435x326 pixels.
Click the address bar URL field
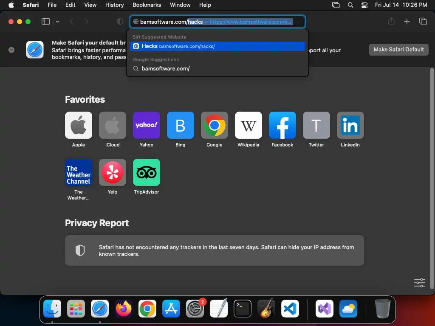pyautogui.click(x=217, y=22)
